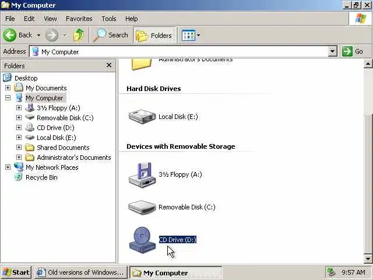Click Local Disk (E:) label in main pane
Viewport: 373px width, 280px height.
coord(178,117)
